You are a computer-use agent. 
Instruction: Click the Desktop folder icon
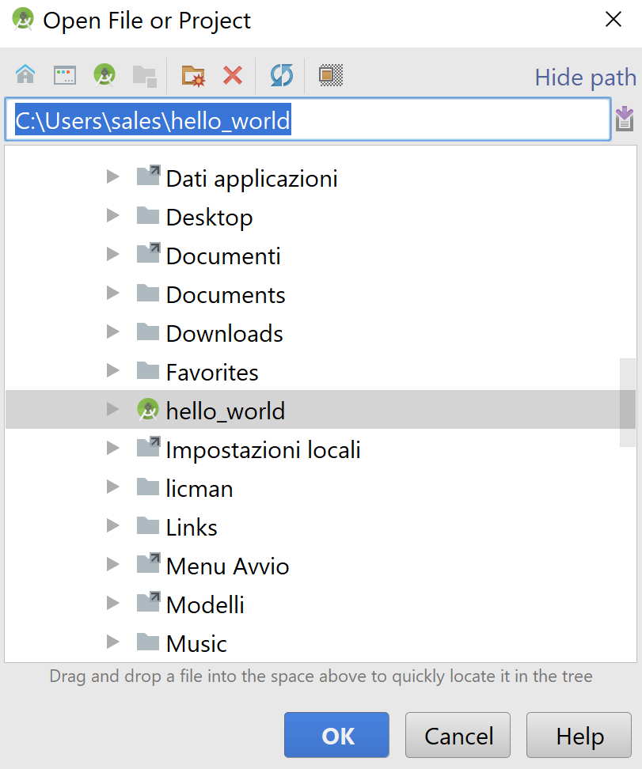[148, 215]
